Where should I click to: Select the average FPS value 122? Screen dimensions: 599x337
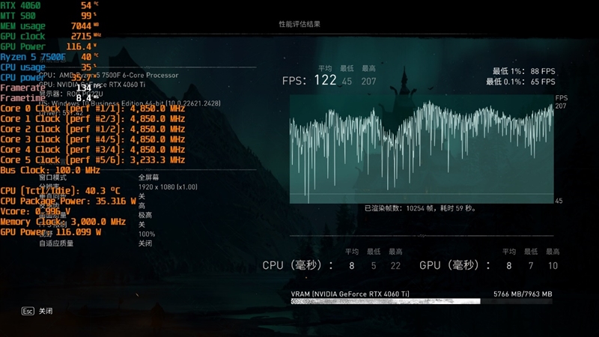(325, 80)
